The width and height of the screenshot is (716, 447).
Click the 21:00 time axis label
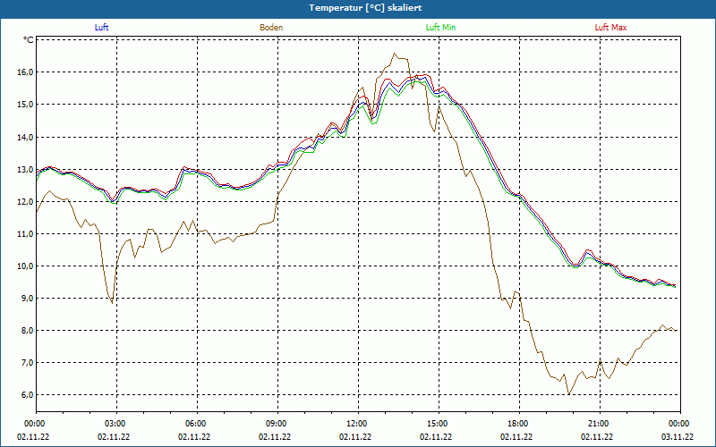click(598, 424)
